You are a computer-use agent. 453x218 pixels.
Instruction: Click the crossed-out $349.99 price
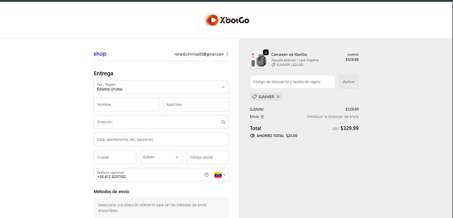point(353,55)
